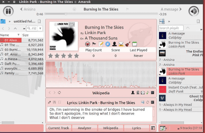This screenshot has width=205, height=133.
Task: Expand playlist toolbar overflow chevron
Action: pyautogui.click(x=201, y=30)
